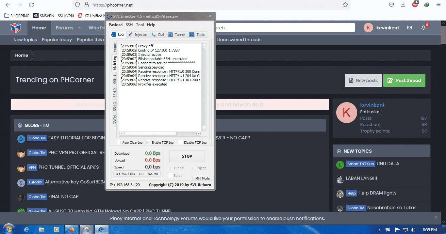Bookmark this page with the star icon
446x234 pixels.
click(x=345, y=5)
